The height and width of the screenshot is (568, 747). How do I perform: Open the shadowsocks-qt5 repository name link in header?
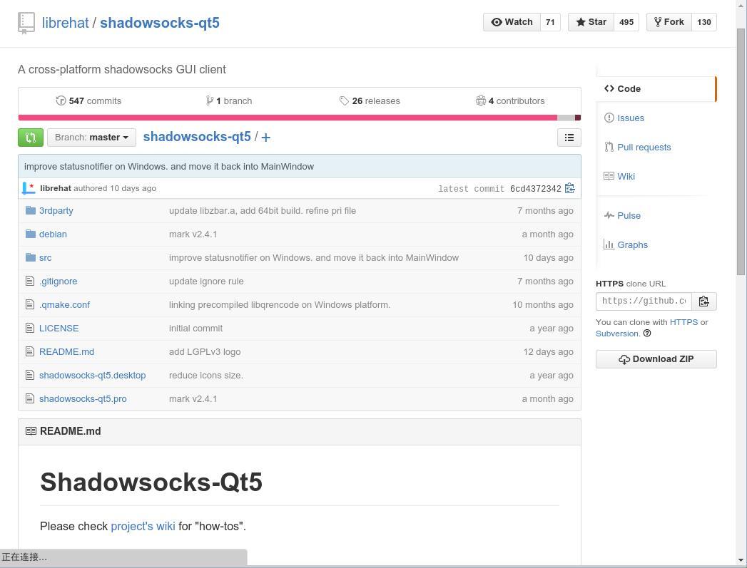(x=160, y=23)
